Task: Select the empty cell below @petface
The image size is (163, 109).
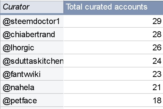Action: pyautogui.click(x=31, y=108)
